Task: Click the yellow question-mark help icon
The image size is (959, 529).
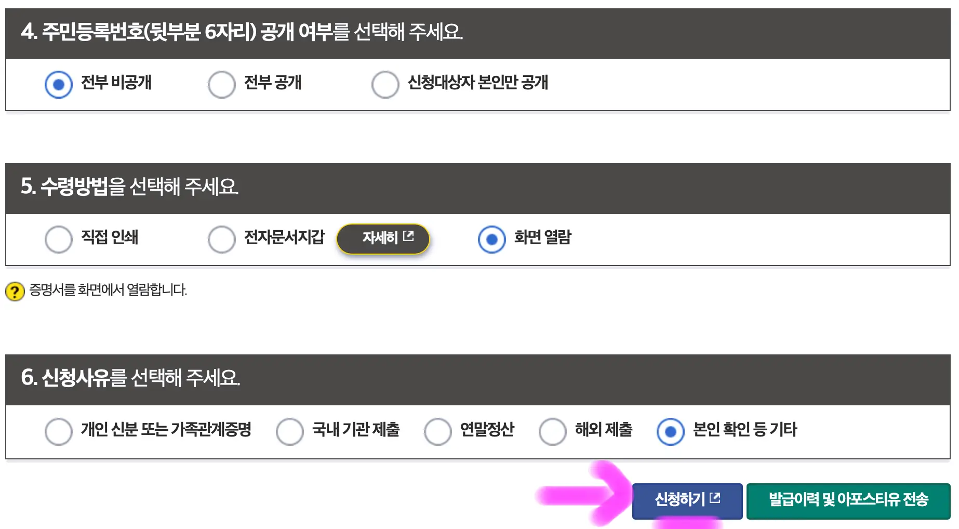Action: [15, 291]
